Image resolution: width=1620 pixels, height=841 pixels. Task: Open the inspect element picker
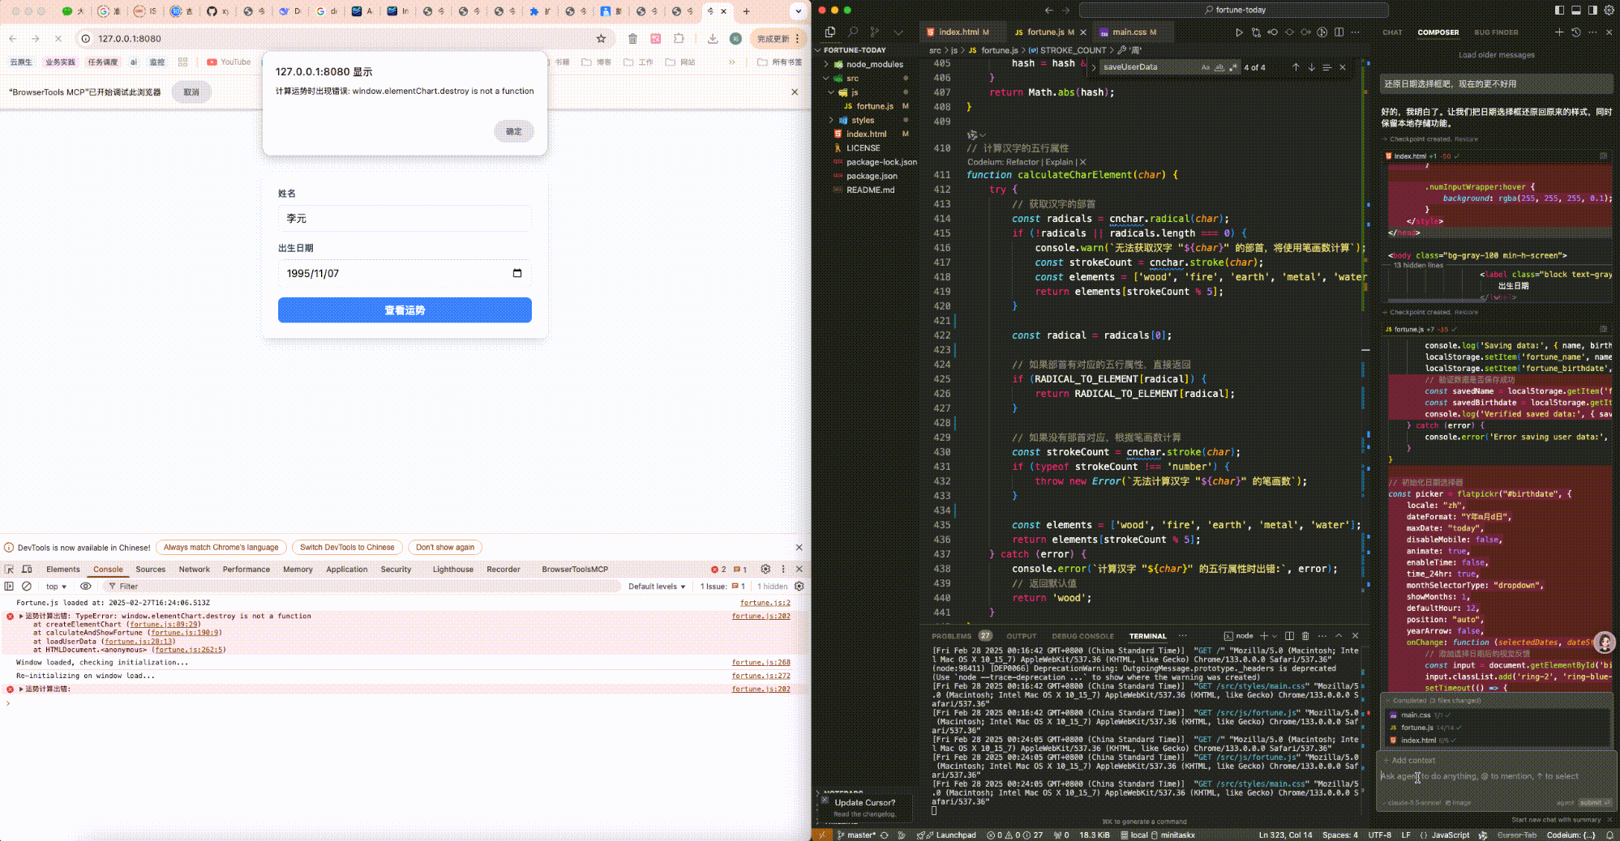pos(10,569)
